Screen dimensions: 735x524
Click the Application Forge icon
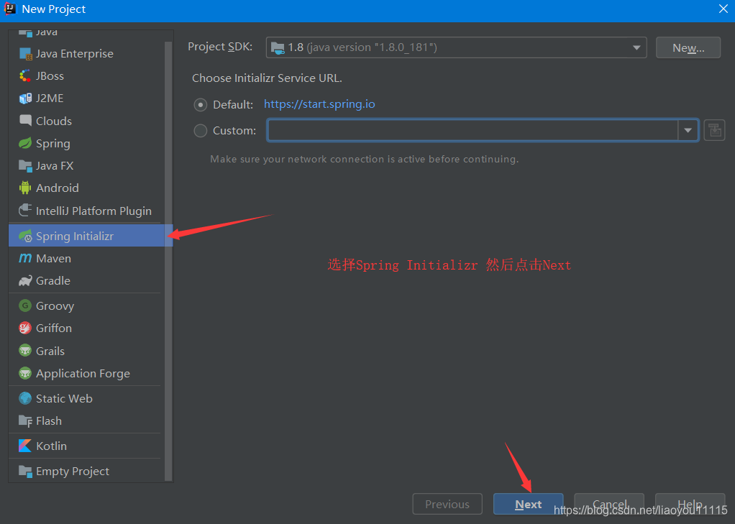coord(25,373)
